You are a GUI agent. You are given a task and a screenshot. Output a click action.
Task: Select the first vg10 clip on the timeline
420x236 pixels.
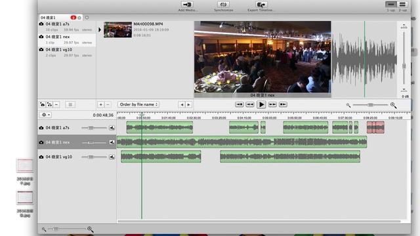161,156
